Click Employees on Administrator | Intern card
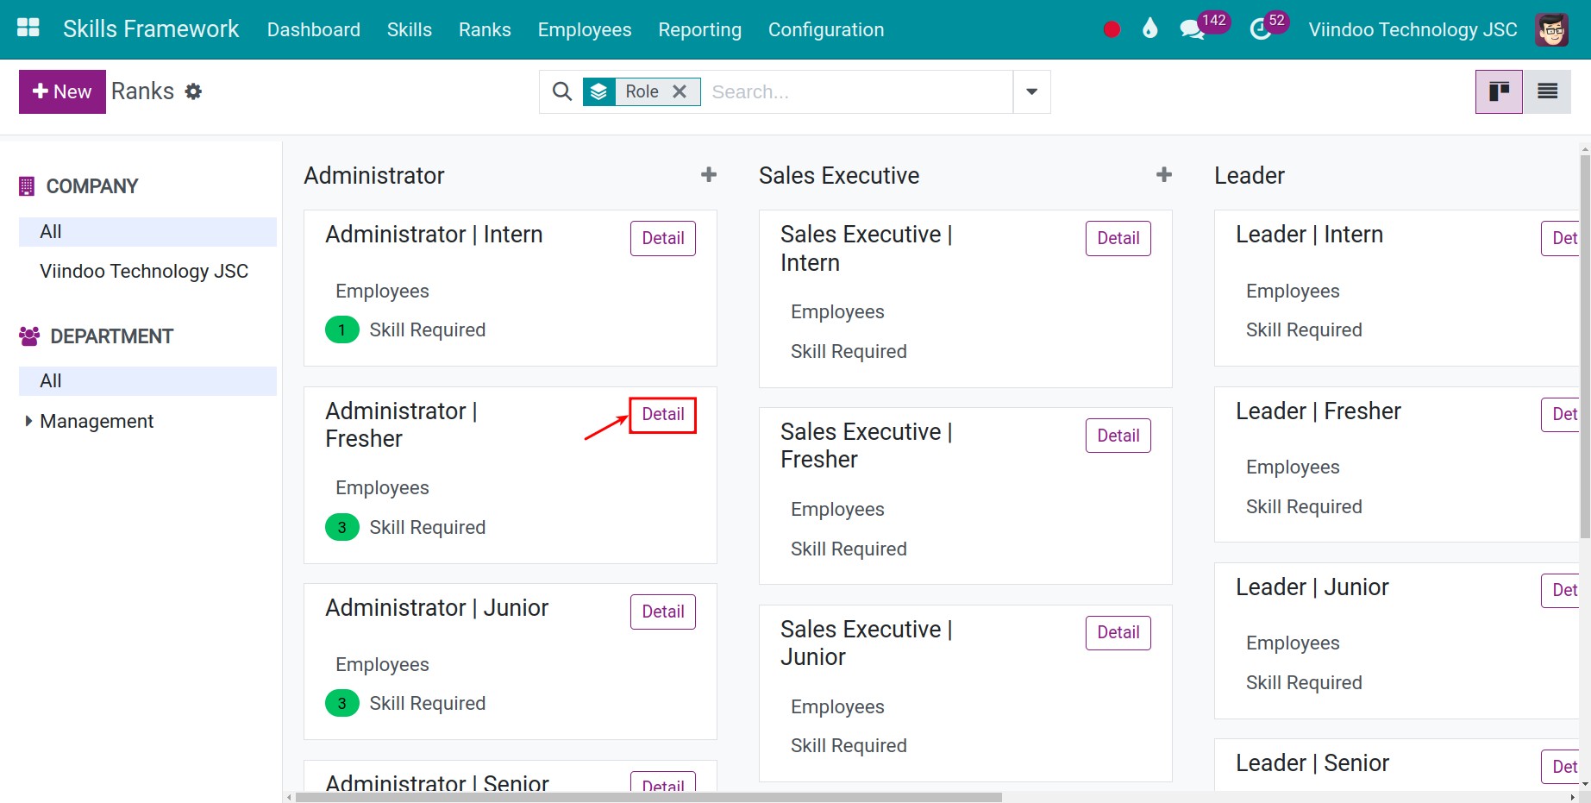 tap(382, 292)
